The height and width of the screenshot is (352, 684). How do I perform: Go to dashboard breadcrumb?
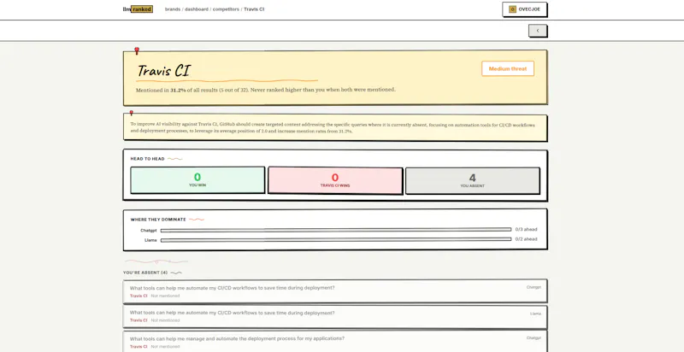tap(197, 9)
